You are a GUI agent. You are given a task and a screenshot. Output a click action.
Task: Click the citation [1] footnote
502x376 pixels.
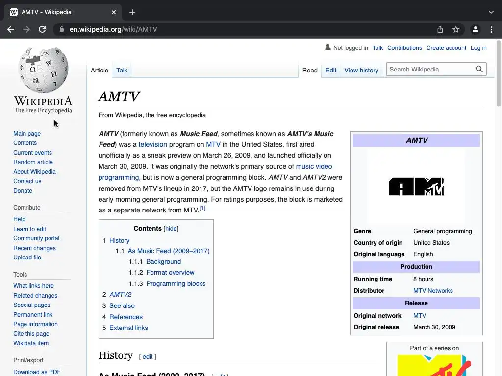[202, 208]
